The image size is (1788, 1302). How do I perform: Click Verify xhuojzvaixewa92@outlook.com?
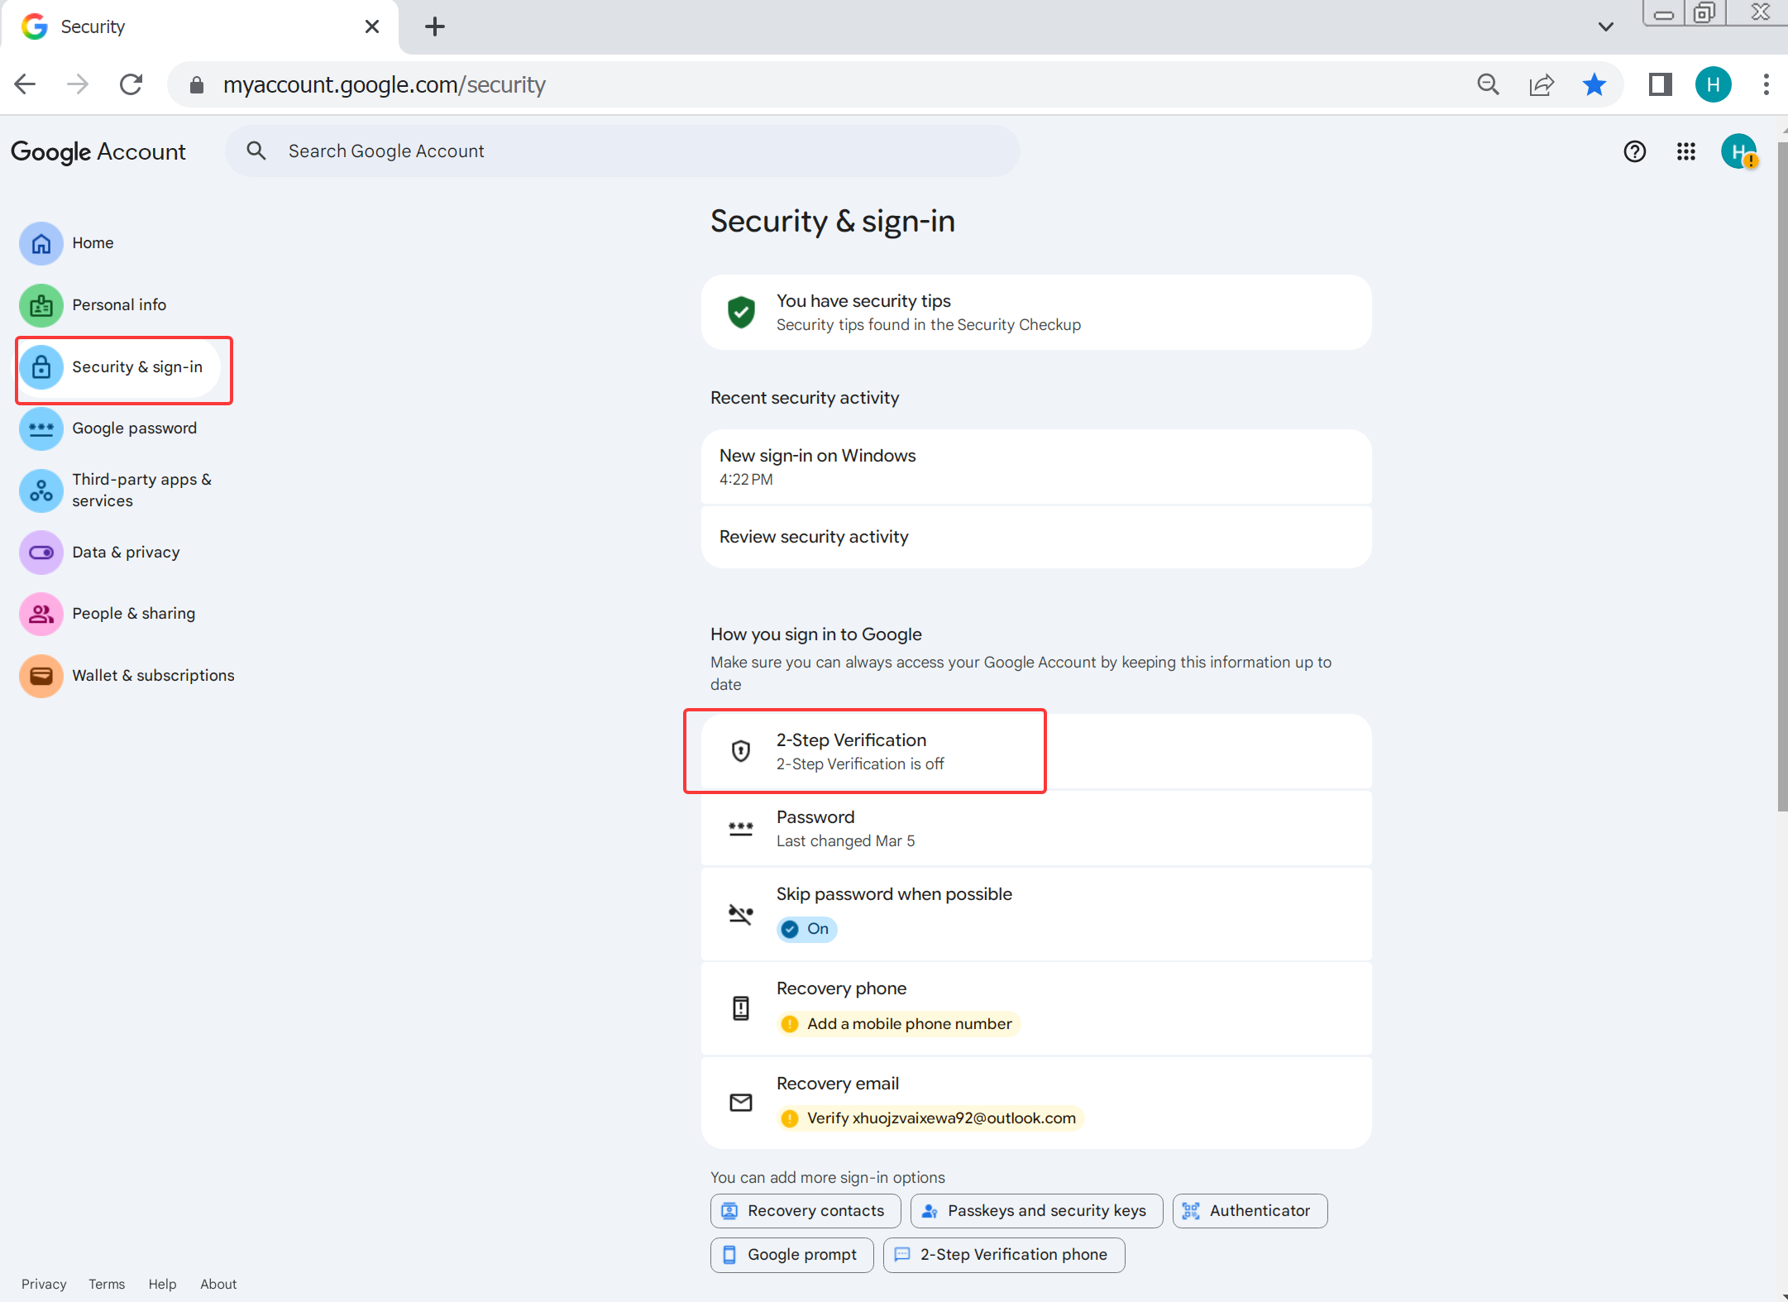tap(930, 1118)
